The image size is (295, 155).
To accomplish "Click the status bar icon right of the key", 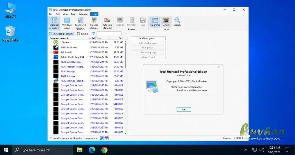I will (107, 138).
